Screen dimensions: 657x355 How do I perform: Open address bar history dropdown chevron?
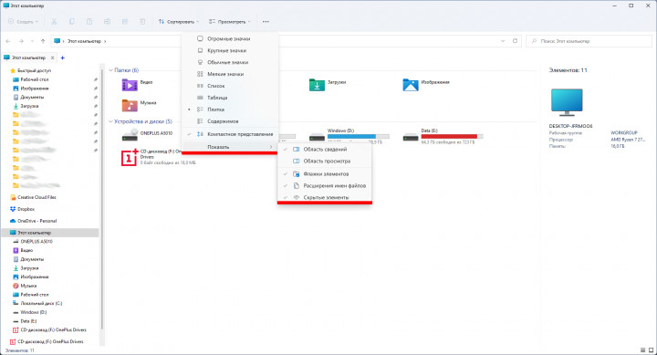pyautogui.click(x=503, y=41)
